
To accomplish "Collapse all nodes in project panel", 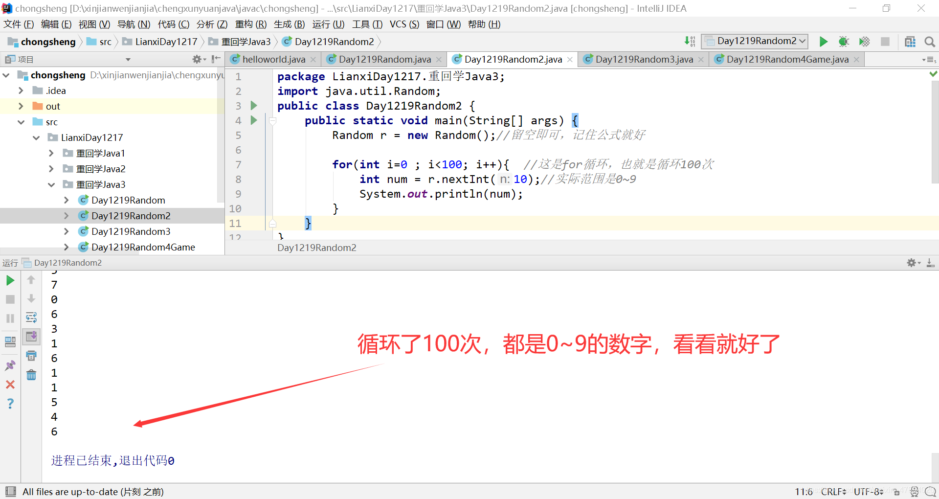I will [x=216, y=59].
